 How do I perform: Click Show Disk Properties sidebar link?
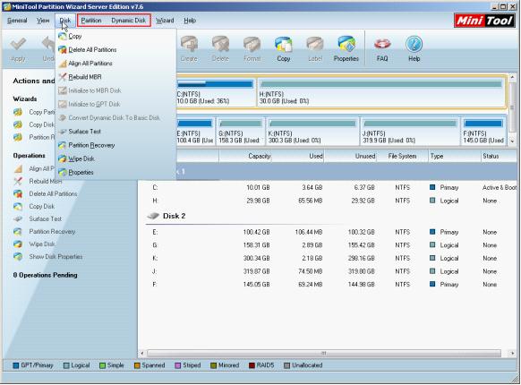pyautogui.click(x=56, y=257)
